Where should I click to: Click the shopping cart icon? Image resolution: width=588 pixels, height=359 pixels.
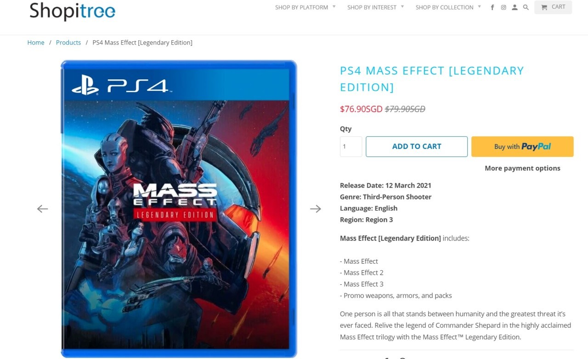[544, 7]
